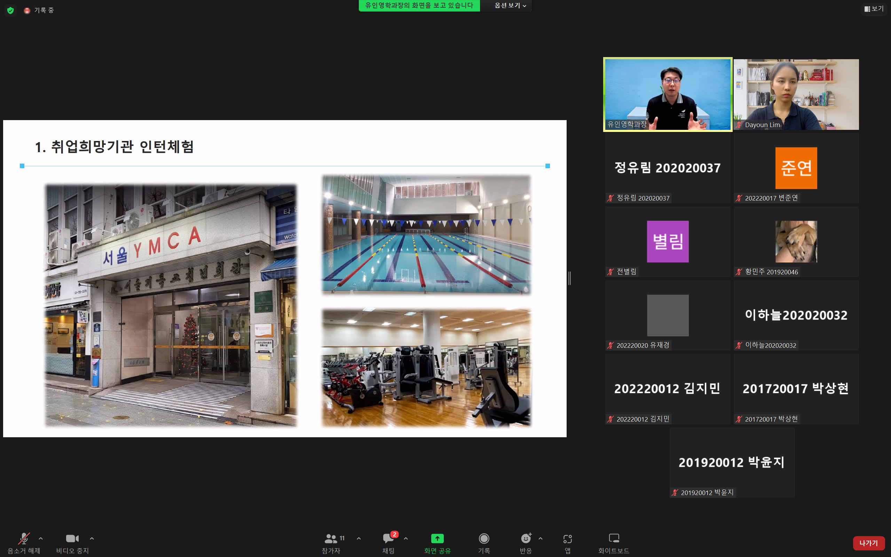This screenshot has height=557, width=891.
Task: Click green screen-share notification banner
Action: pos(419,6)
